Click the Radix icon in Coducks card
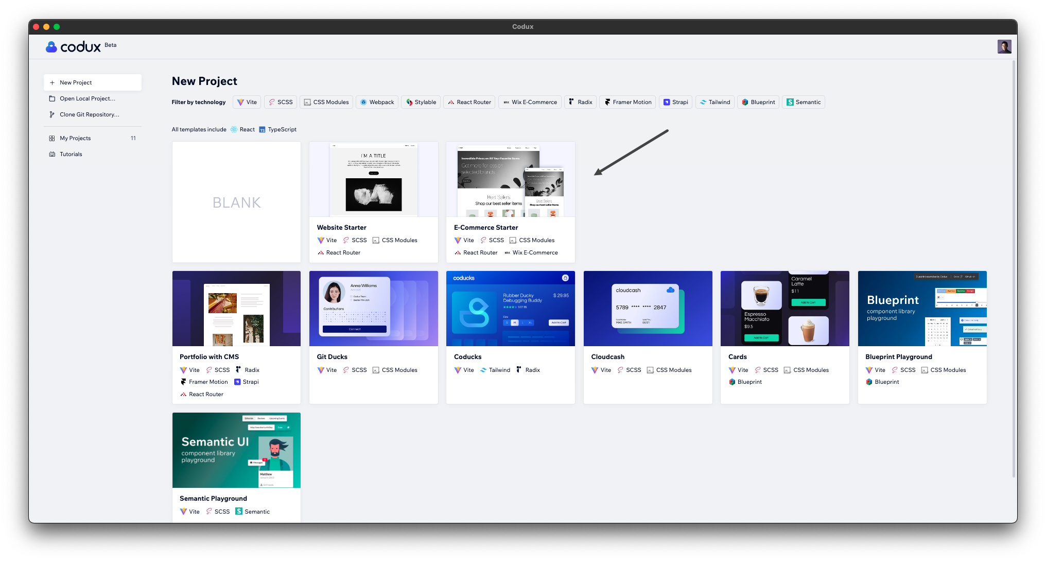 (x=519, y=369)
